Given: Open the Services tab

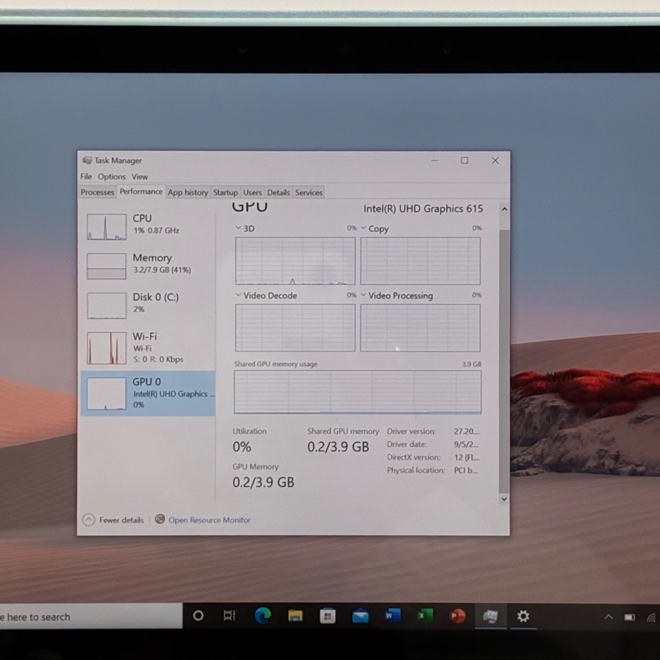Looking at the screenshot, I should pos(309,192).
